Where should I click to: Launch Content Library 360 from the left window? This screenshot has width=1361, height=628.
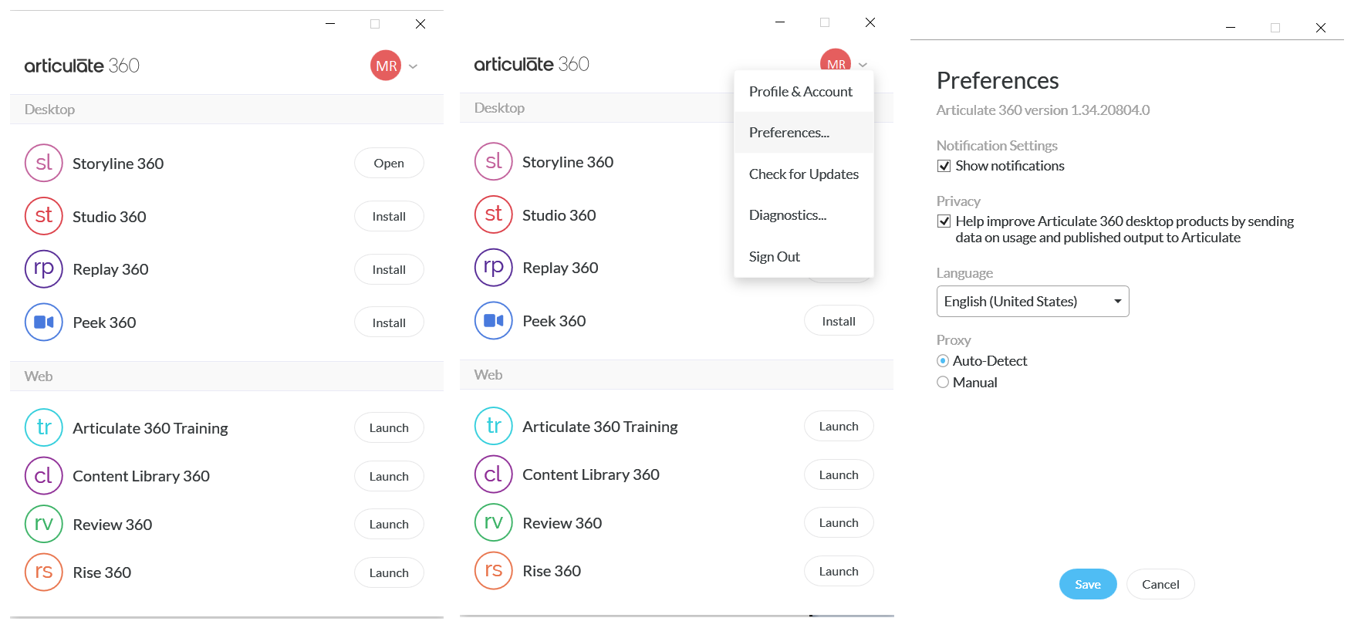coord(389,476)
